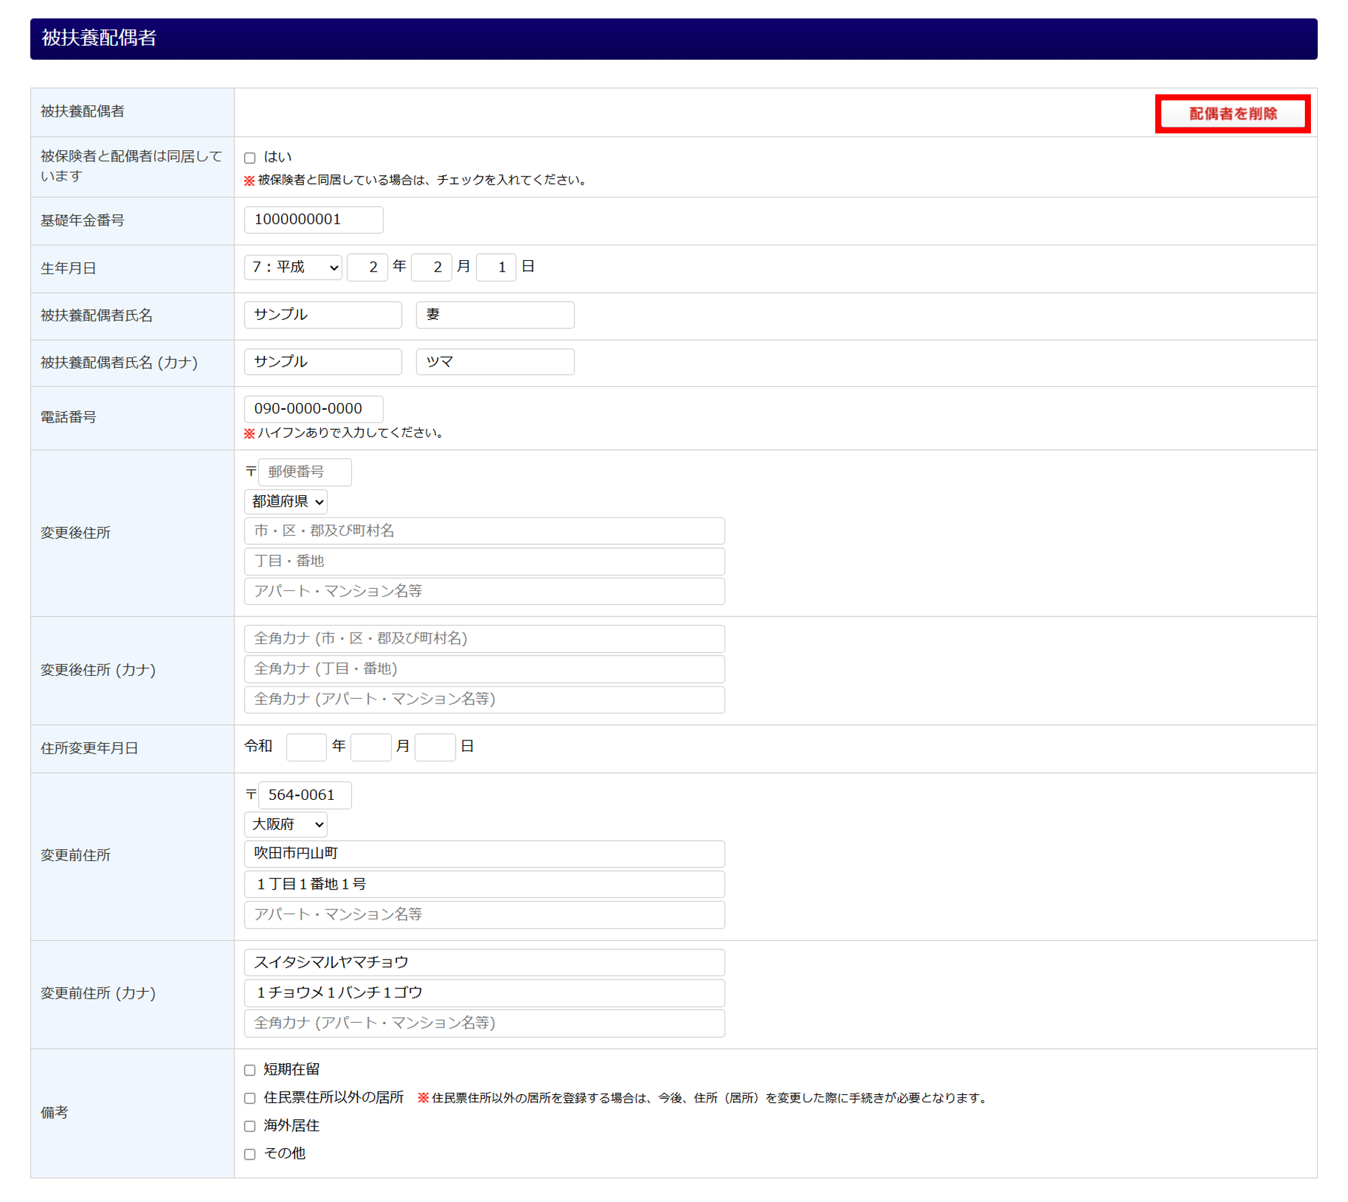Open the 都道府県 prefecture dropdown
Image resolution: width=1348 pixels, height=1202 pixels.
286,501
